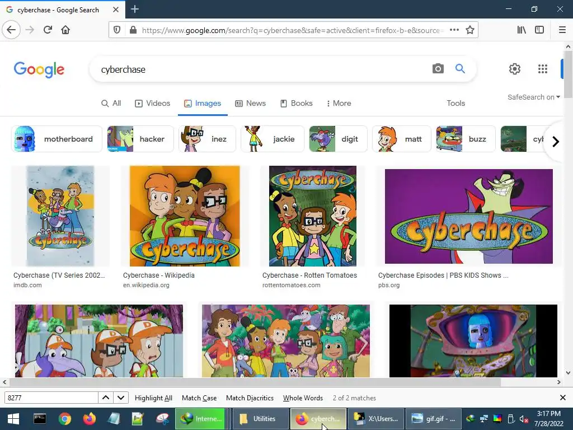Open the Firefox hamburger menu
The height and width of the screenshot is (430, 573).
click(x=562, y=30)
